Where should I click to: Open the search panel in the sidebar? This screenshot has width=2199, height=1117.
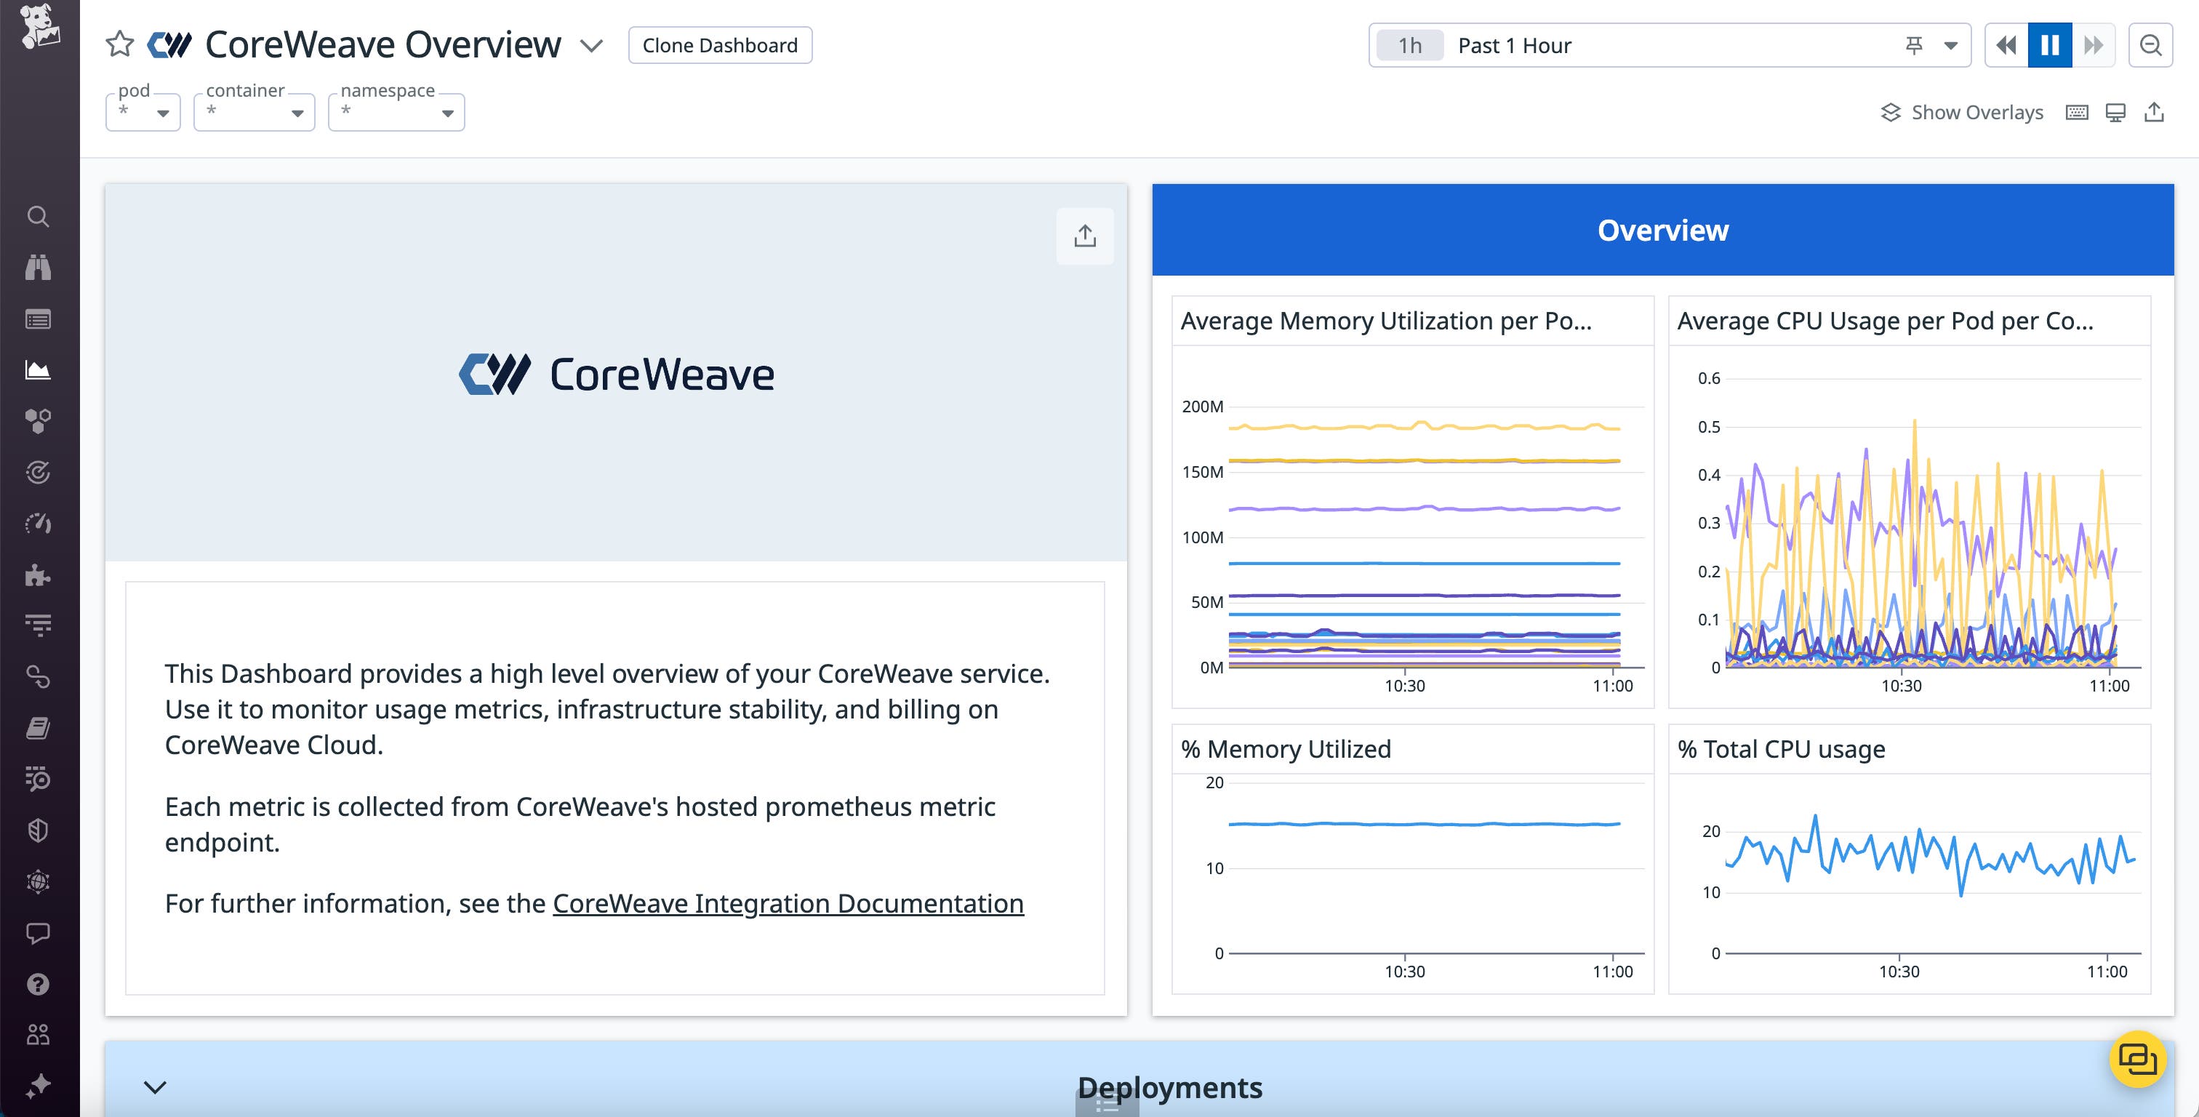[x=39, y=216]
